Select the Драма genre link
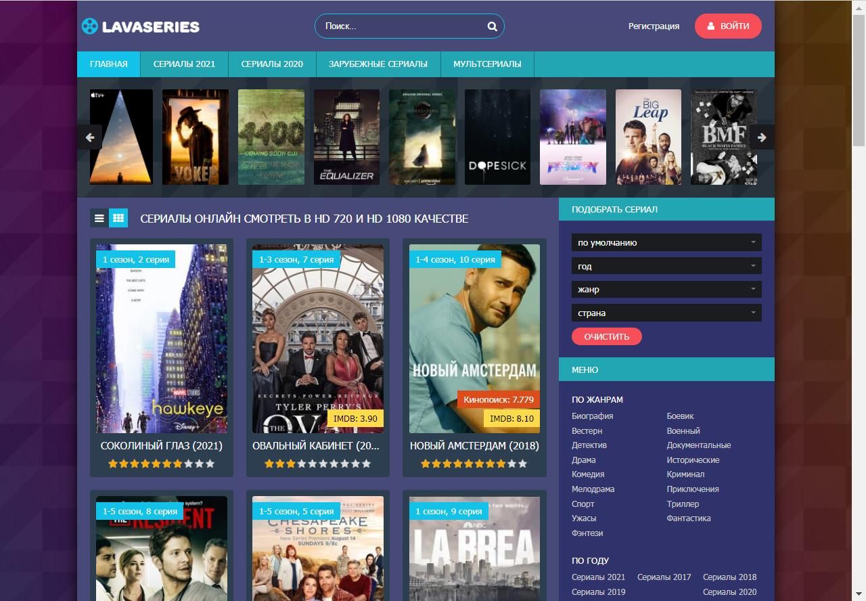866x601 pixels. [x=584, y=460]
